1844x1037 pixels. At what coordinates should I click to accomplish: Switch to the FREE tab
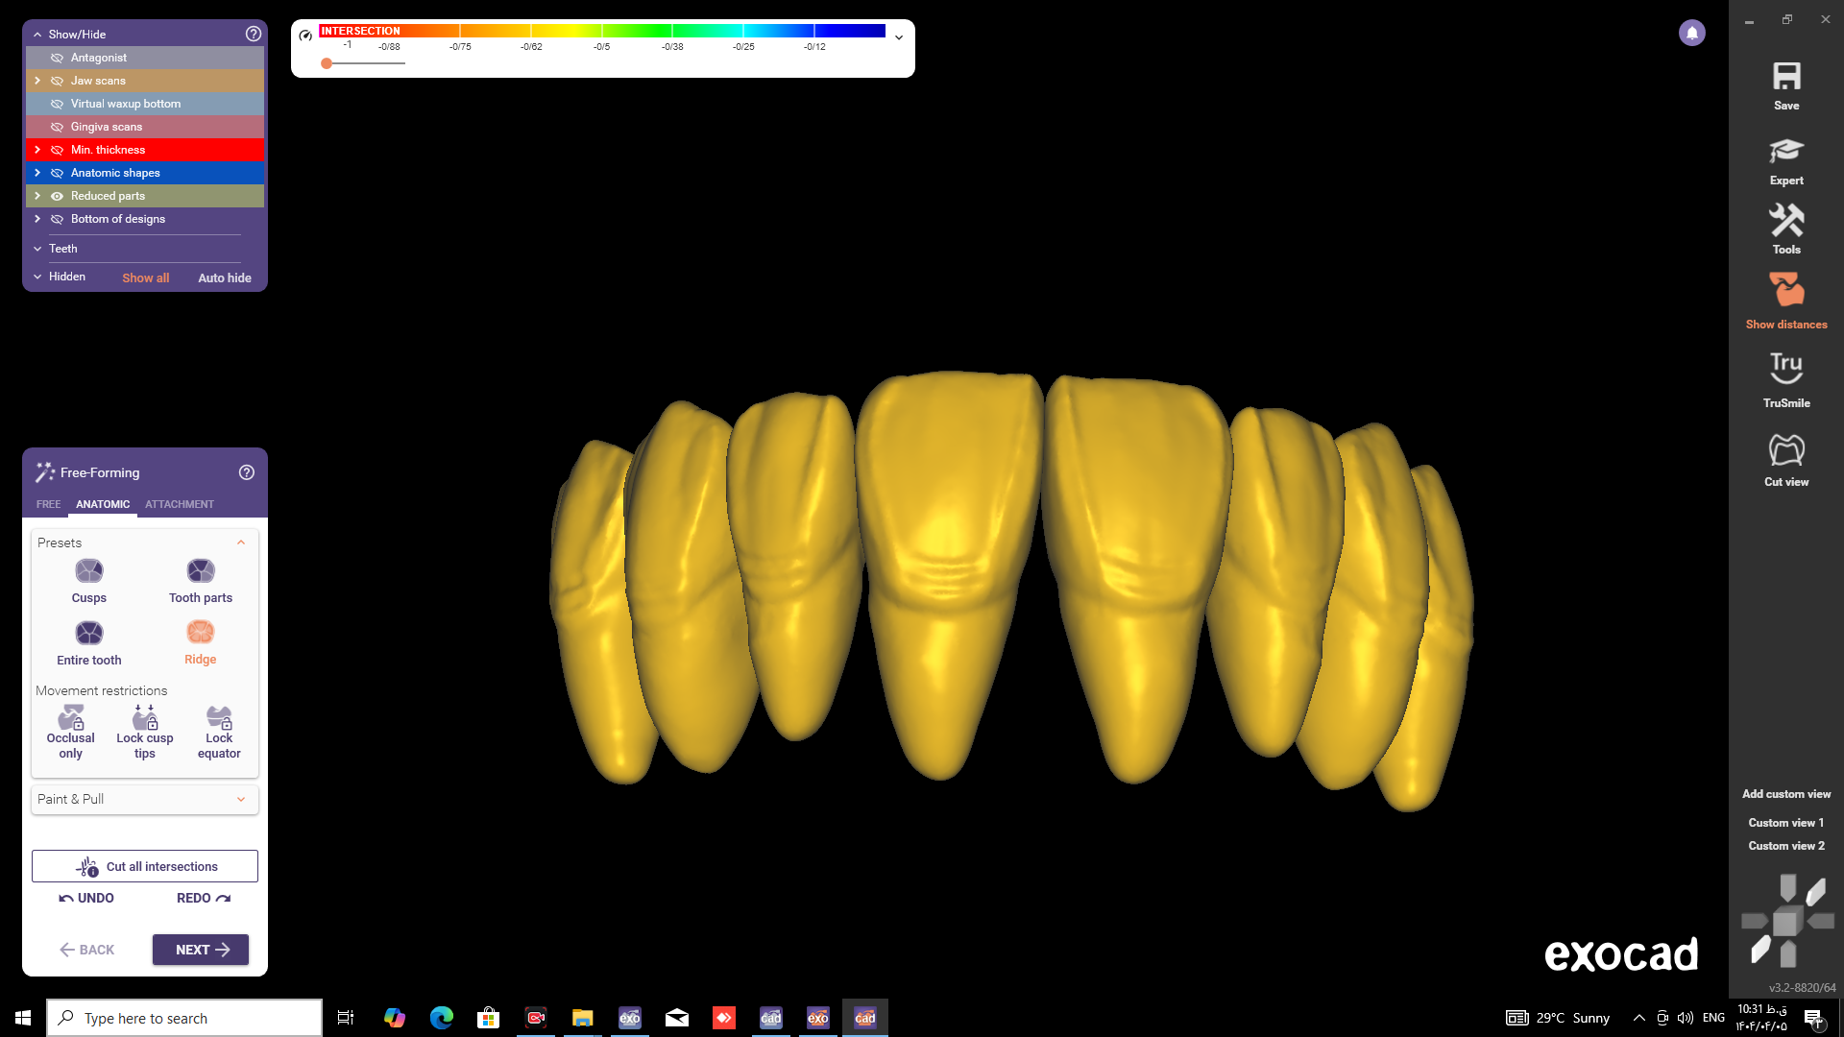coord(48,504)
